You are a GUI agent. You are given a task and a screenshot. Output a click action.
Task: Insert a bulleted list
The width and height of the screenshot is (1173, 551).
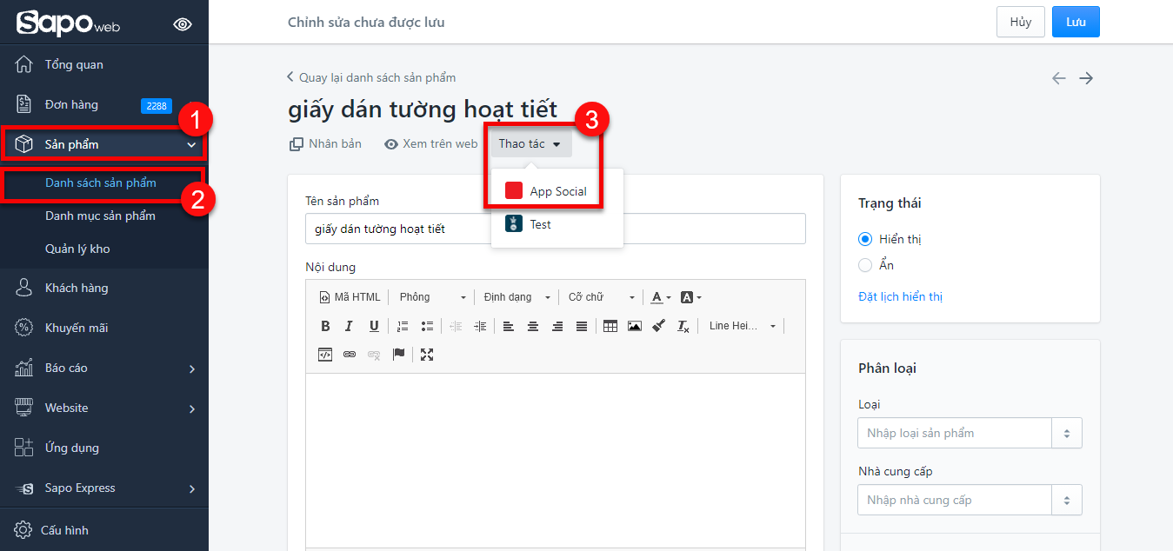427,327
